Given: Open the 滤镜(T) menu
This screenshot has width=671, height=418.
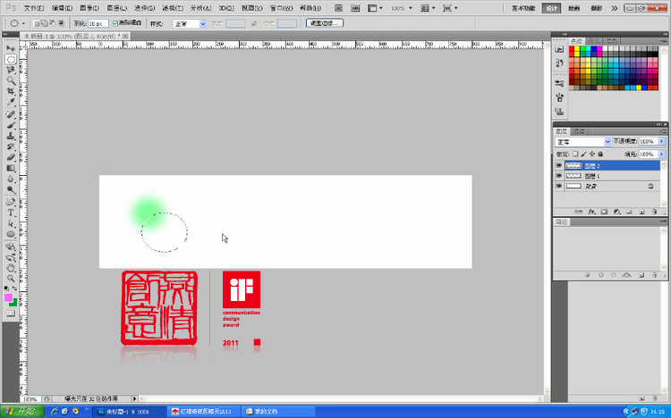Looking at the screenshot, I should (173, 8).
